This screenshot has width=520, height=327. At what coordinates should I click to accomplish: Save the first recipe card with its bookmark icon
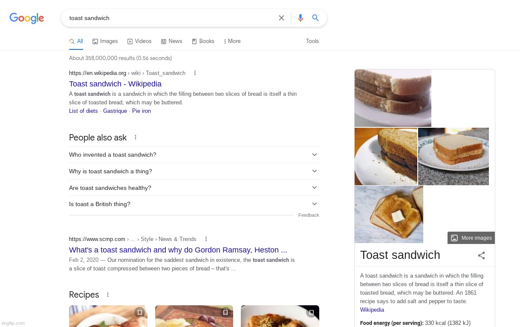click(x=140, y=313)
